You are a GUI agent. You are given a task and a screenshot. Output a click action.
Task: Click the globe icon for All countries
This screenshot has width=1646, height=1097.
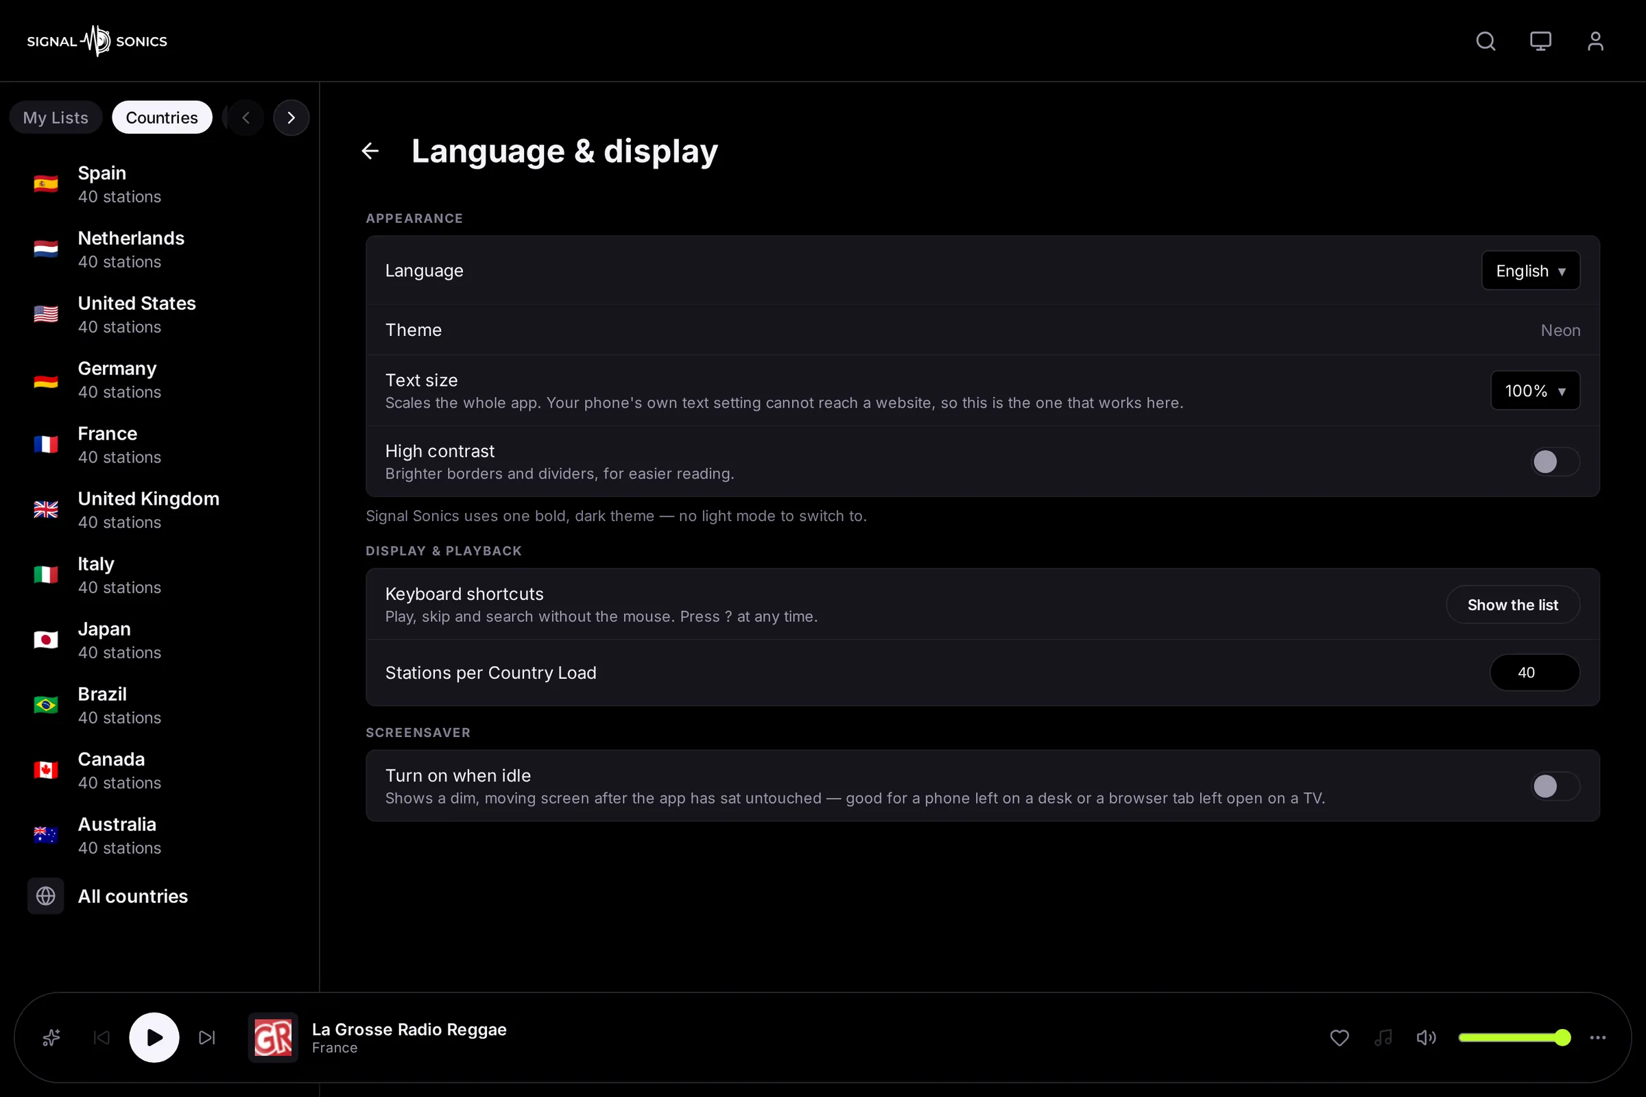point(45,896)
